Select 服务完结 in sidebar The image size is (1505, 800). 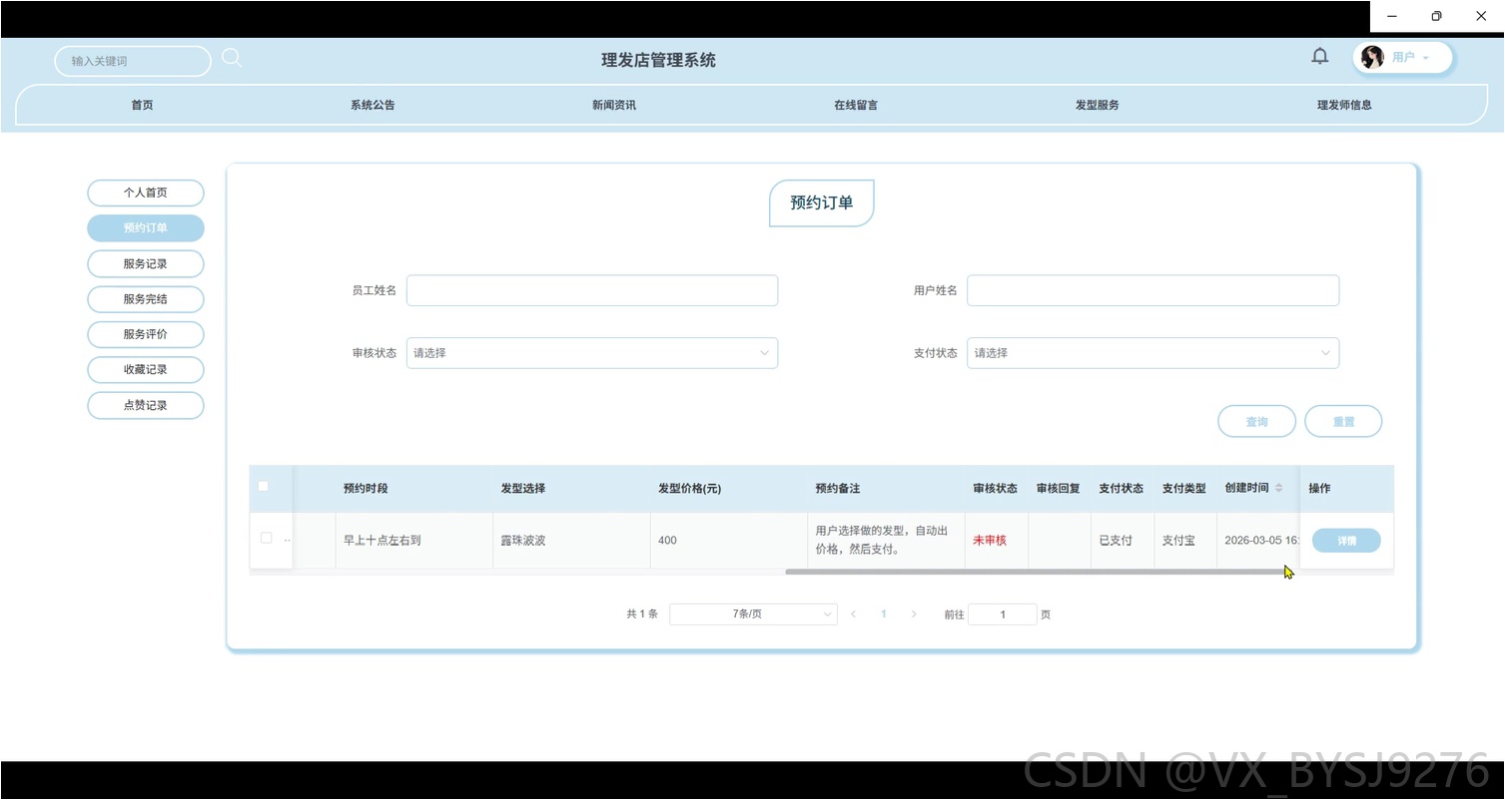(146, 299)
